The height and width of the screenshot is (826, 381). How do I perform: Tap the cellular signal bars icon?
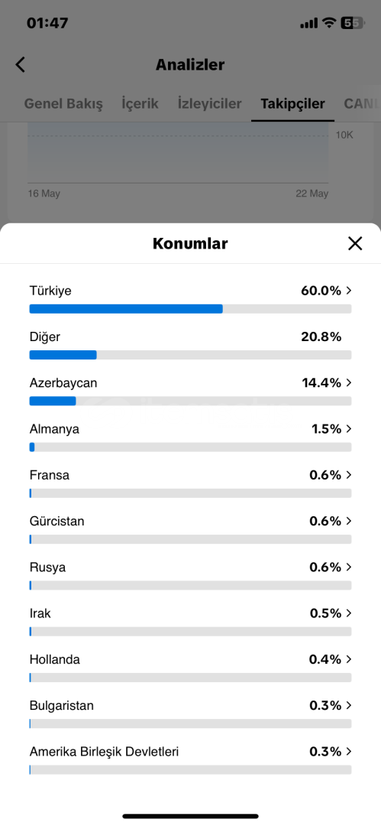(309, 23)
